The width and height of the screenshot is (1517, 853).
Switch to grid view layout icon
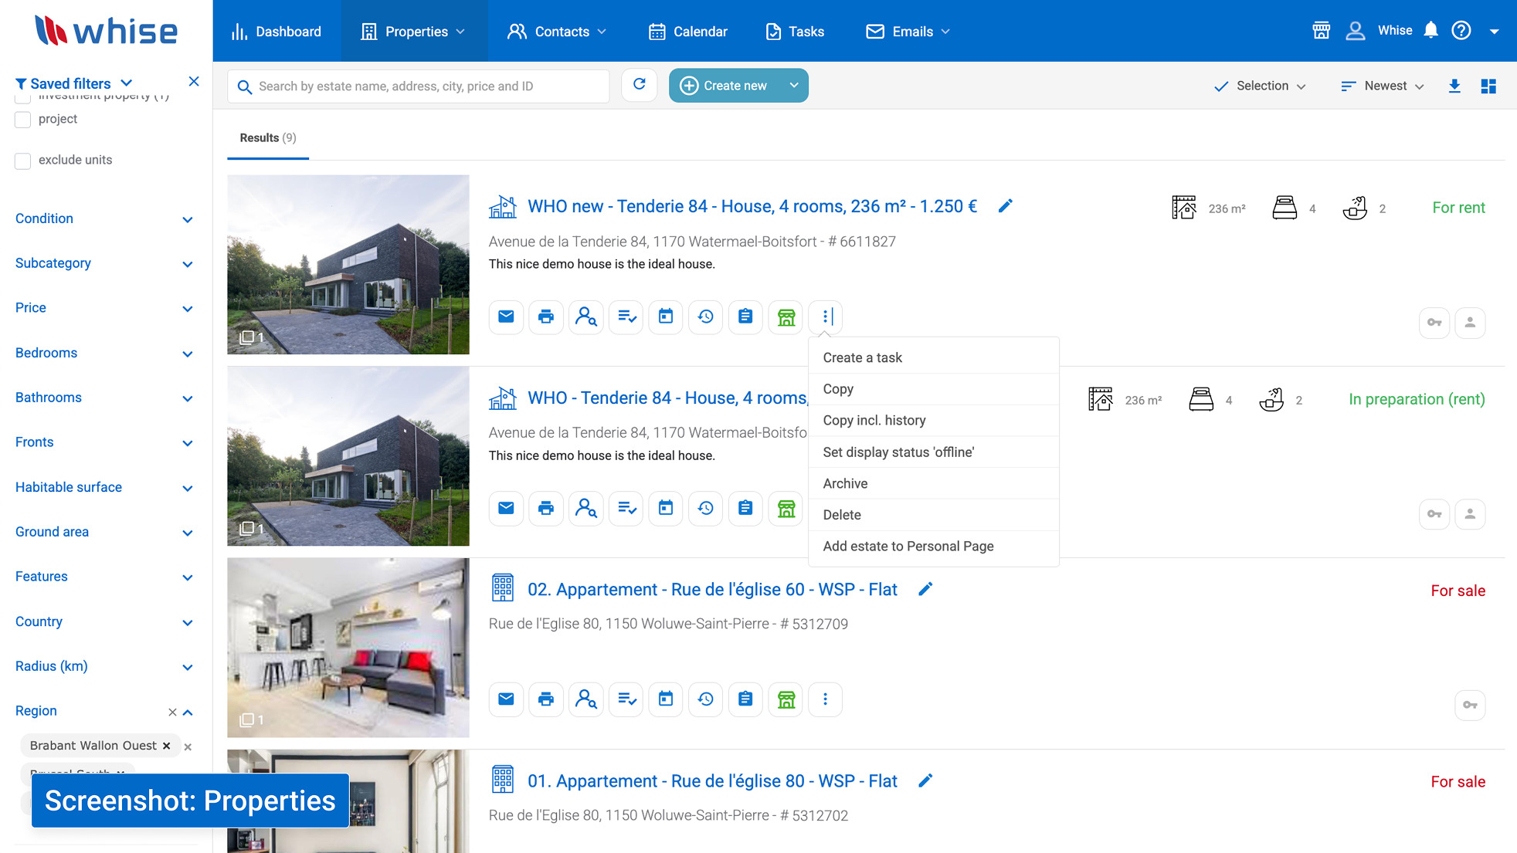click(x=1488, y=86)
